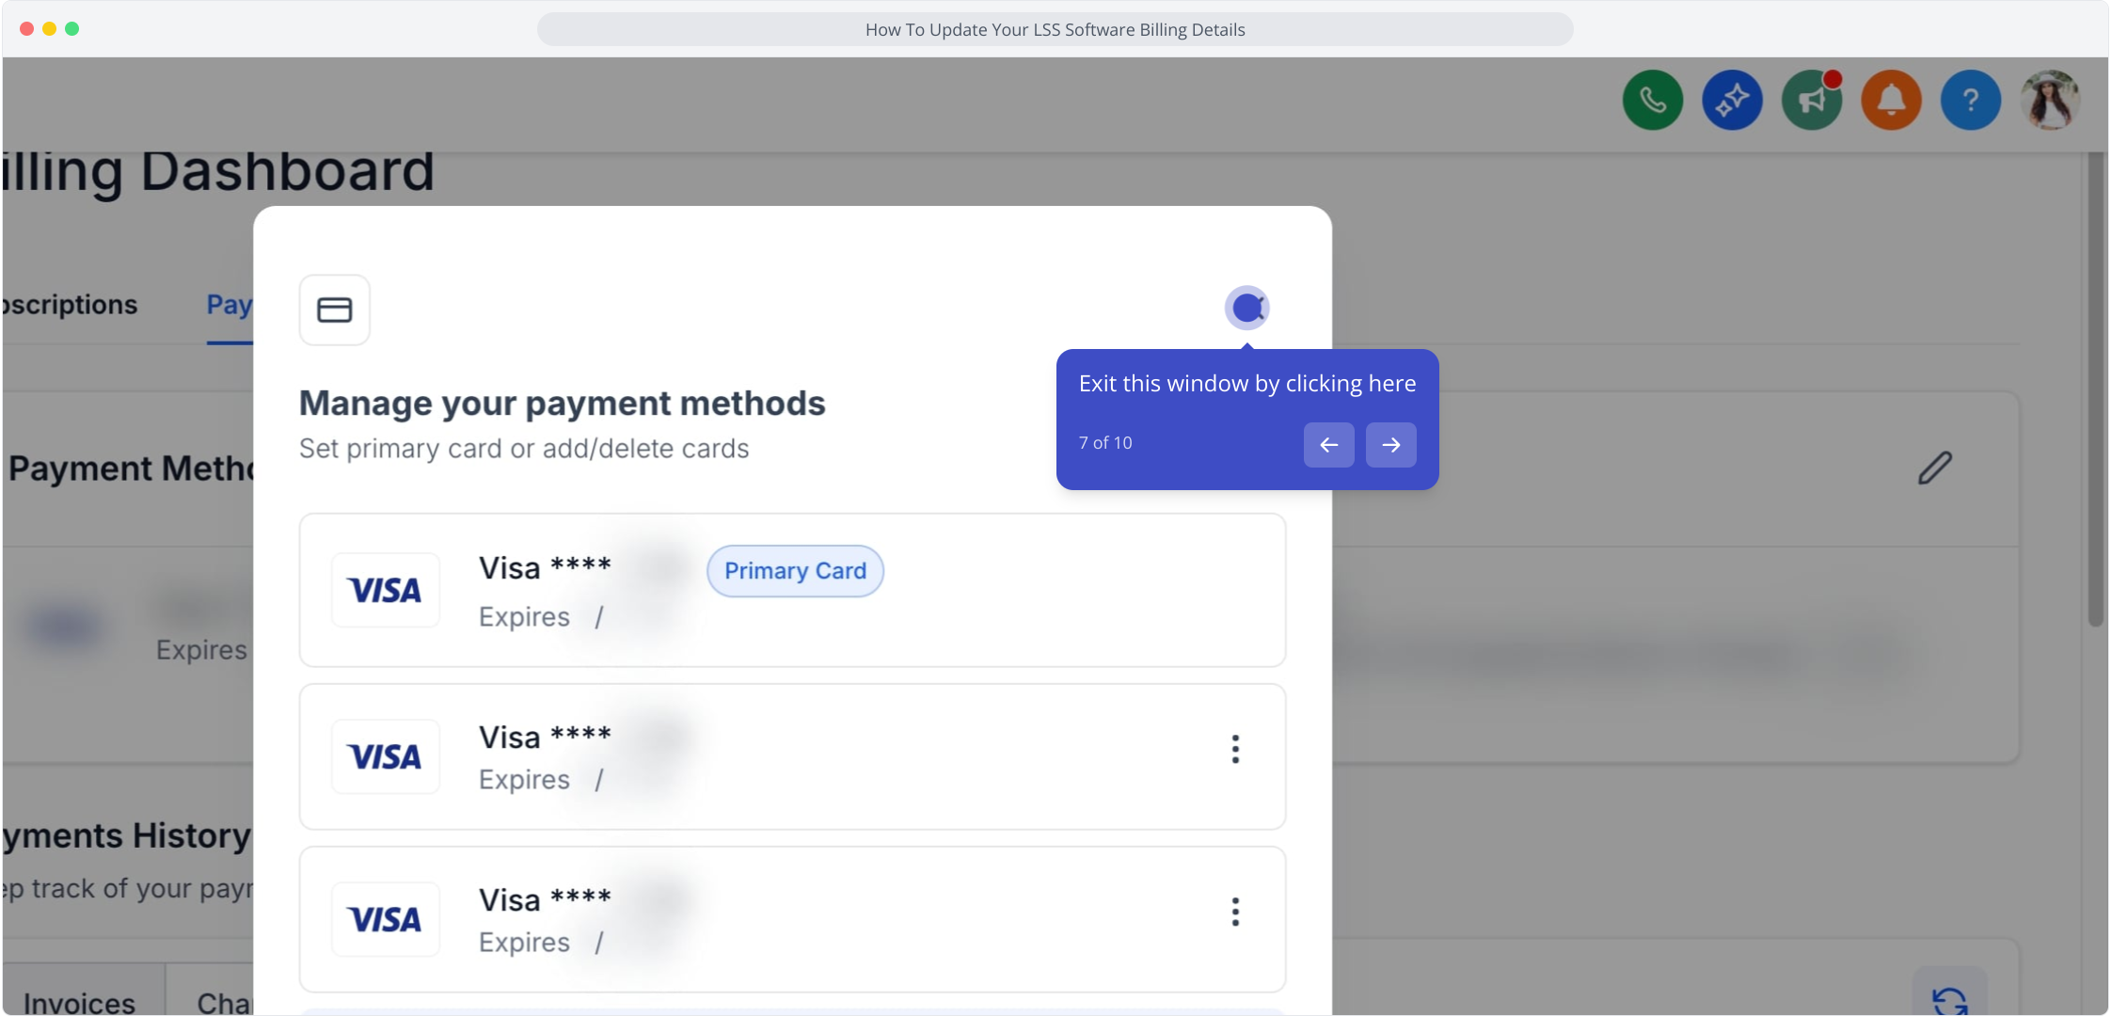Select the Primary Card badge
The height and width of the screenshot is (1016, 2111).
(795, 571)
